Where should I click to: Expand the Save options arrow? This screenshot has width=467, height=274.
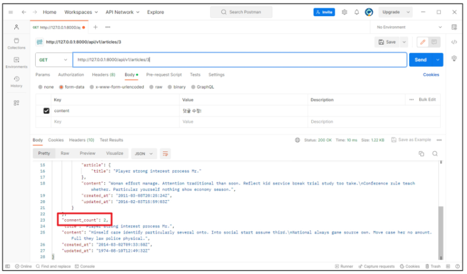404,42
